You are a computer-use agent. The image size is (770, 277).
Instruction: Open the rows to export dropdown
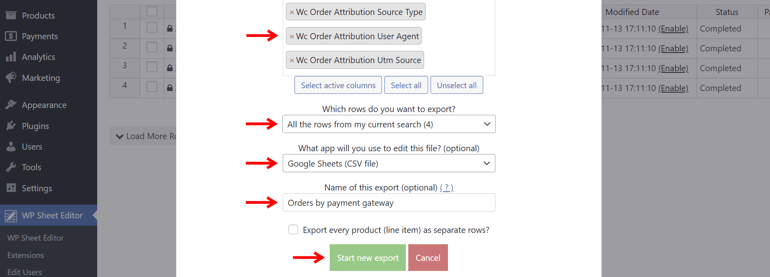[388, 124]
